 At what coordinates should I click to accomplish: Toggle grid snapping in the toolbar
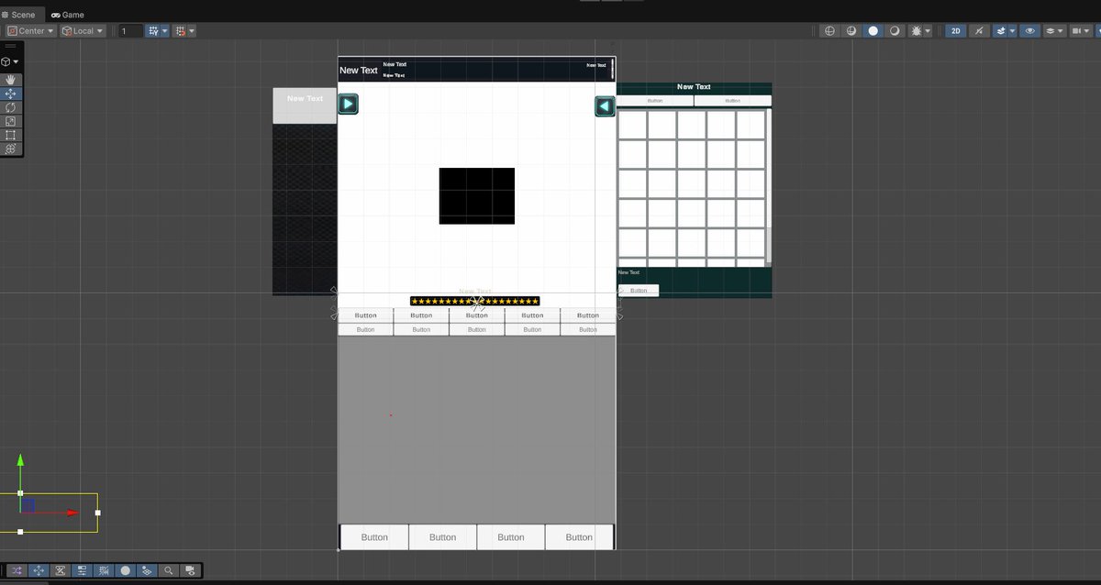(151, 31)
